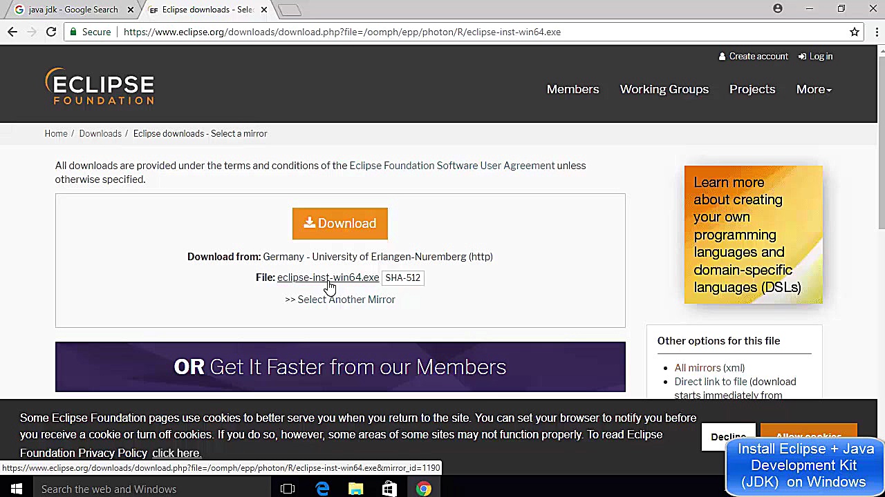Click the SHA-512 checksum button
This screenshot has width=885, height=497.
pos(402,277)
